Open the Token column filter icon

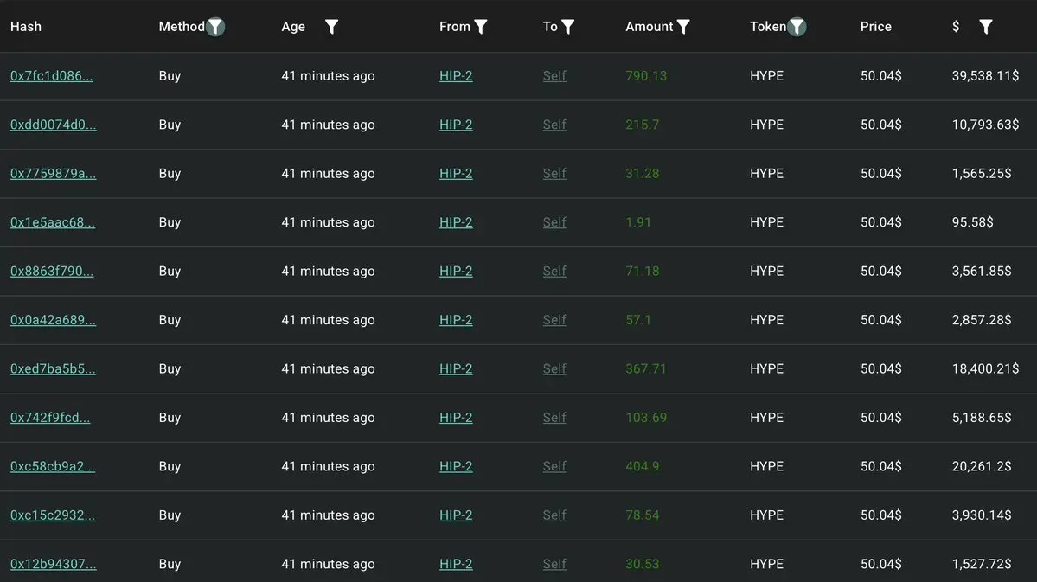pos(797,27)
